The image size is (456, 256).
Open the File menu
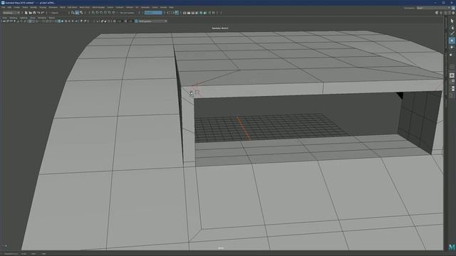[x=4, y=7]
